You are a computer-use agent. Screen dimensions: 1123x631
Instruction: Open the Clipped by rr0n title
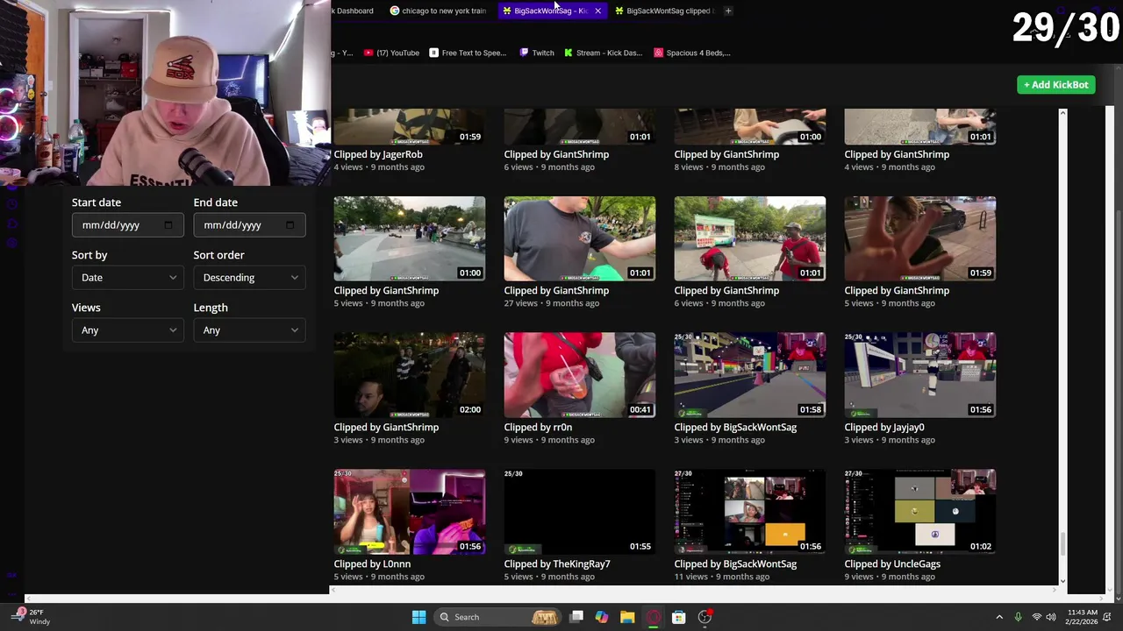(x=538, y=428)
